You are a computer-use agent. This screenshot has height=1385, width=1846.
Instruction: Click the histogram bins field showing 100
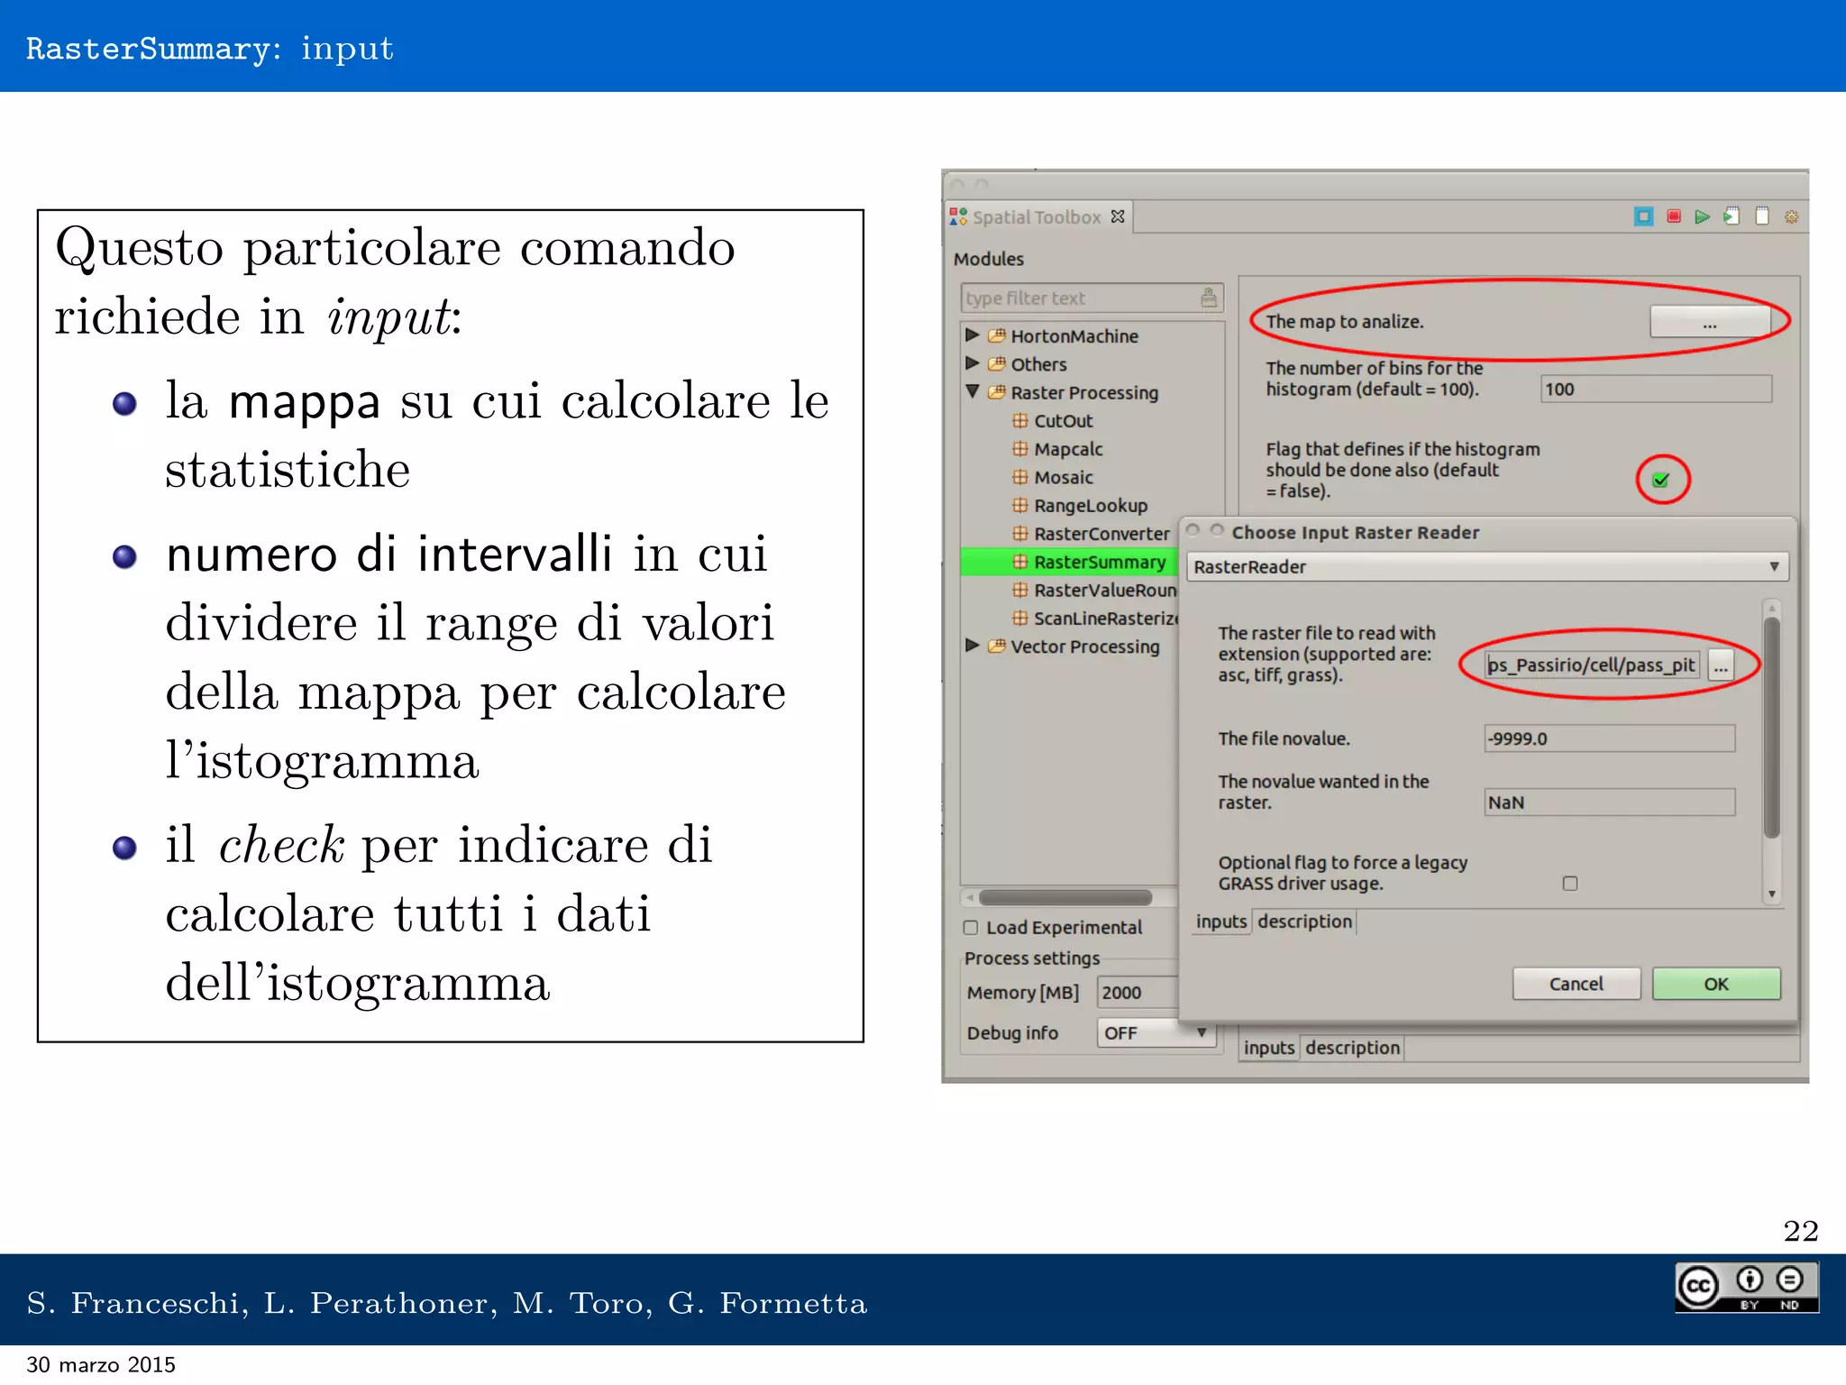pos(1656,390)
